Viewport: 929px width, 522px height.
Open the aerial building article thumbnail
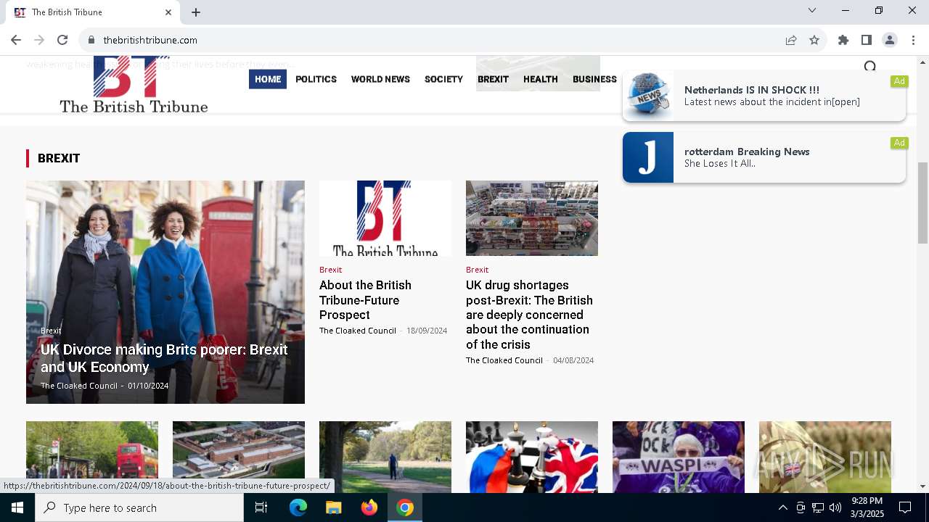click(x=239, y=457)
